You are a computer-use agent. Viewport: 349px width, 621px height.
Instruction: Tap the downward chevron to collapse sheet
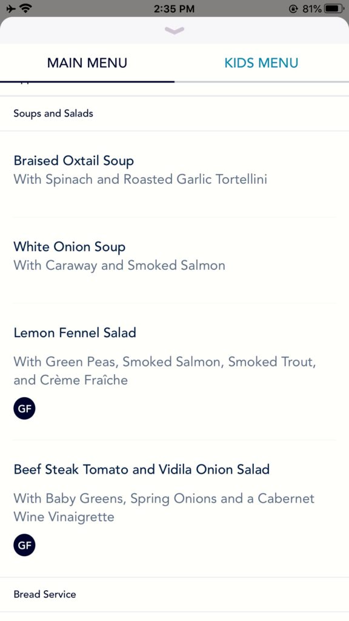pyautogui.click(x=174, y=30)
